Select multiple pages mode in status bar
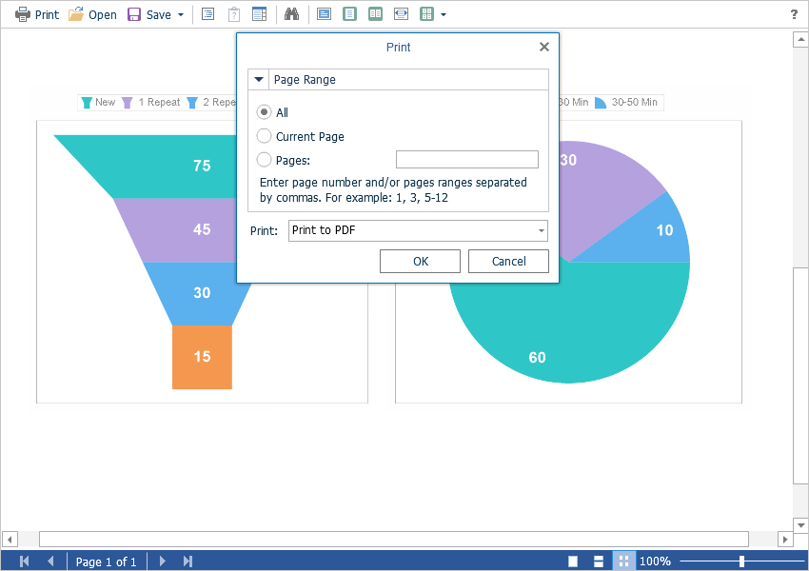The height and width of the screenshot is (571, 809). [x=623, y=561]
